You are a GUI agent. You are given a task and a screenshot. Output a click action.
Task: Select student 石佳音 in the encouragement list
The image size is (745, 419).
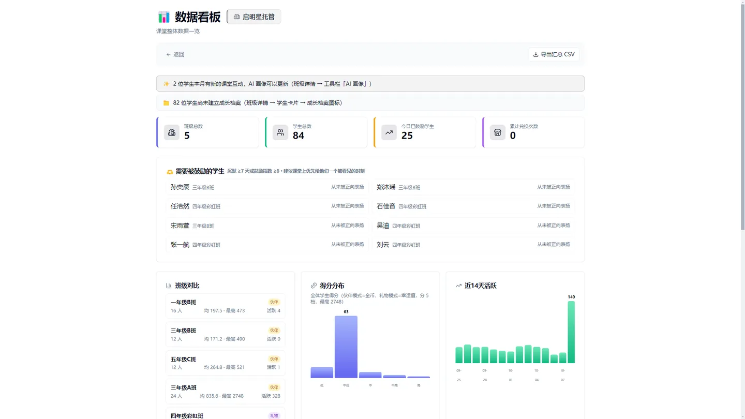click(x=473, y=206)
